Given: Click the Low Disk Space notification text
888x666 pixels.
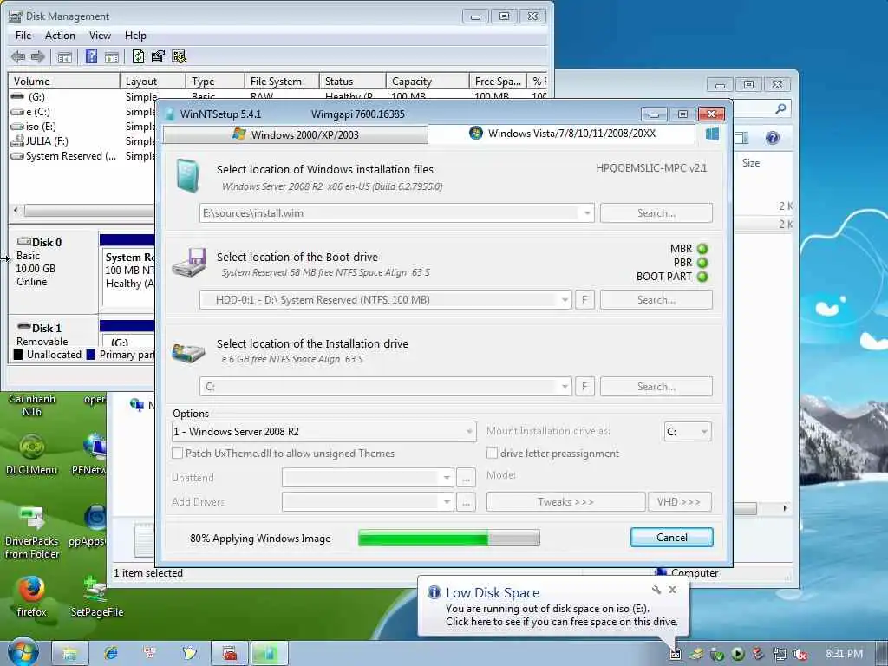Looking at the screenshot, I should point(561,615).
